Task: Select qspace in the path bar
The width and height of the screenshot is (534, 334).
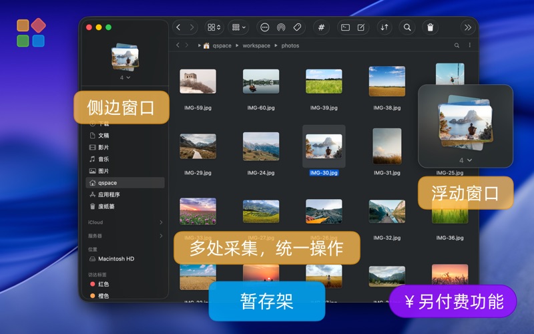Action: [222, 45]
